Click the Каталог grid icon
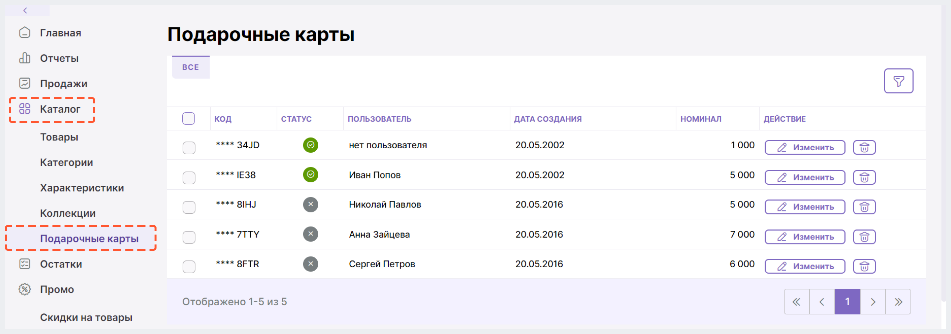 [x=25, y=109]
